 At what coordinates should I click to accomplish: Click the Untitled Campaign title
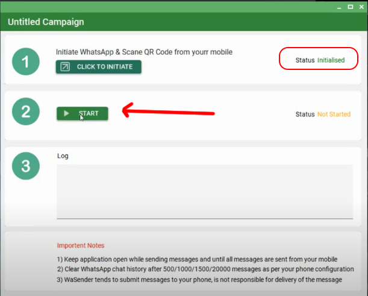[x=46, y=22]
